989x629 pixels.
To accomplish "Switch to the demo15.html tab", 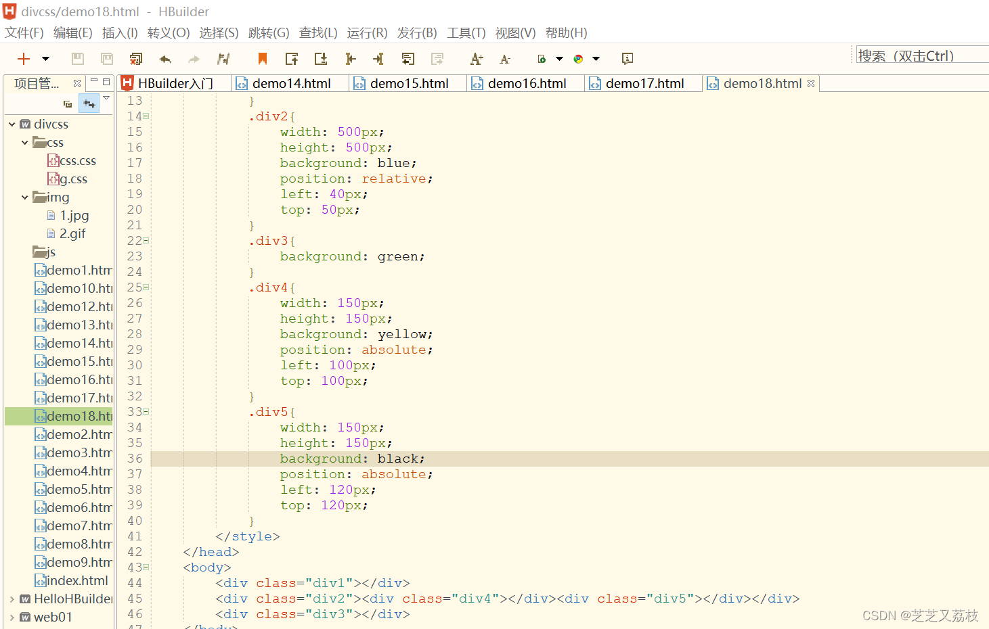I will pyautogui.click(x=409, y=83).
